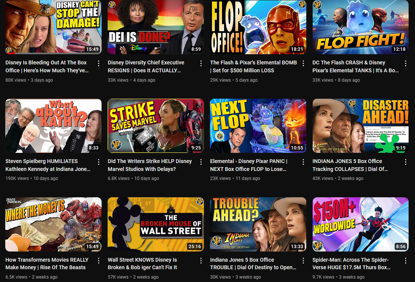Click the 10:55 duration badge

(297, 148)
